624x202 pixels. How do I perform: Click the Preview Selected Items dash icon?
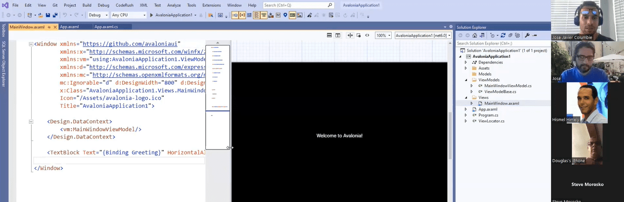535,35
